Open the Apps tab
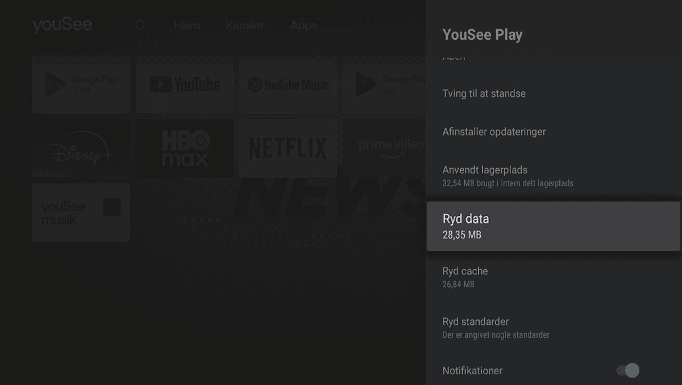 coord(303,26)
